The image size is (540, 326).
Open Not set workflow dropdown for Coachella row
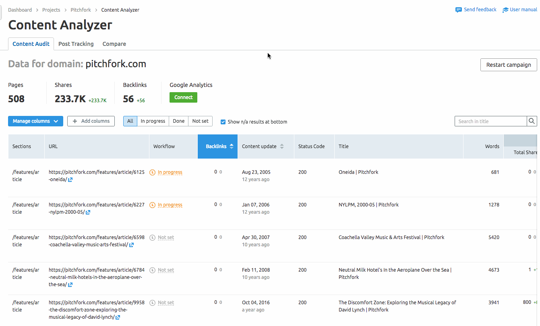point(166,237)
